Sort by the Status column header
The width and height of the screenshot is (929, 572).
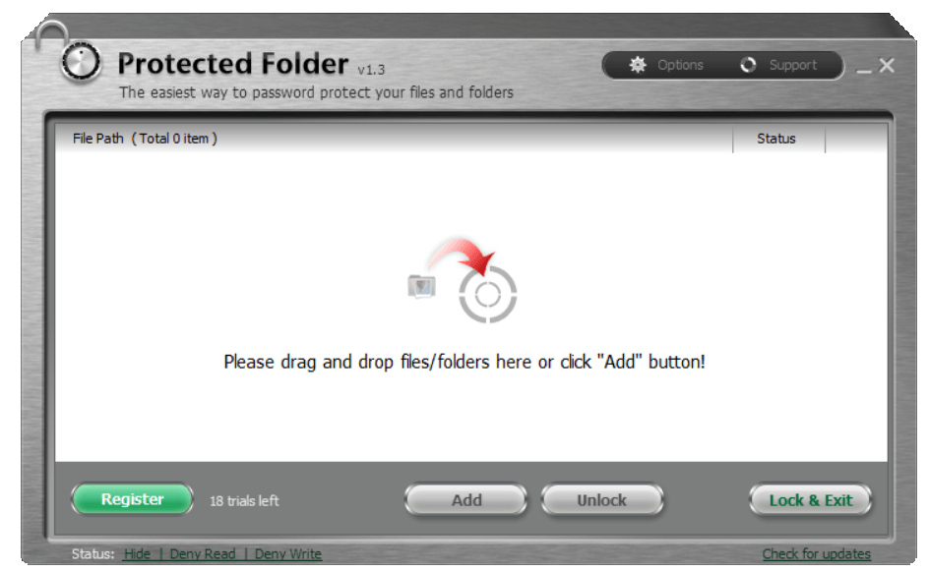(x=778, y=139)
